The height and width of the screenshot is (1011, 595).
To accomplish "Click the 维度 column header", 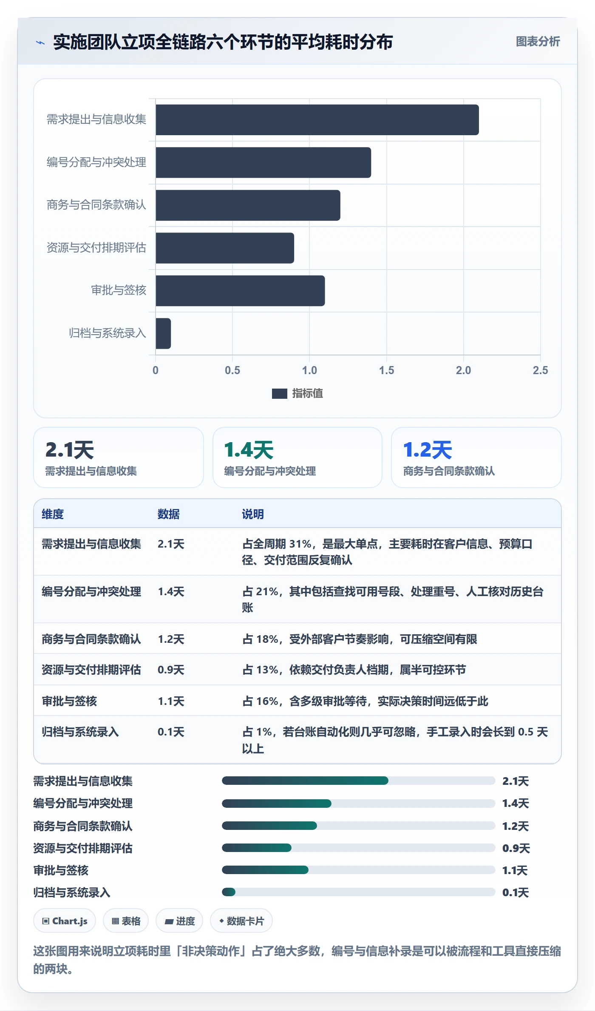I will (x=53, y=514).
